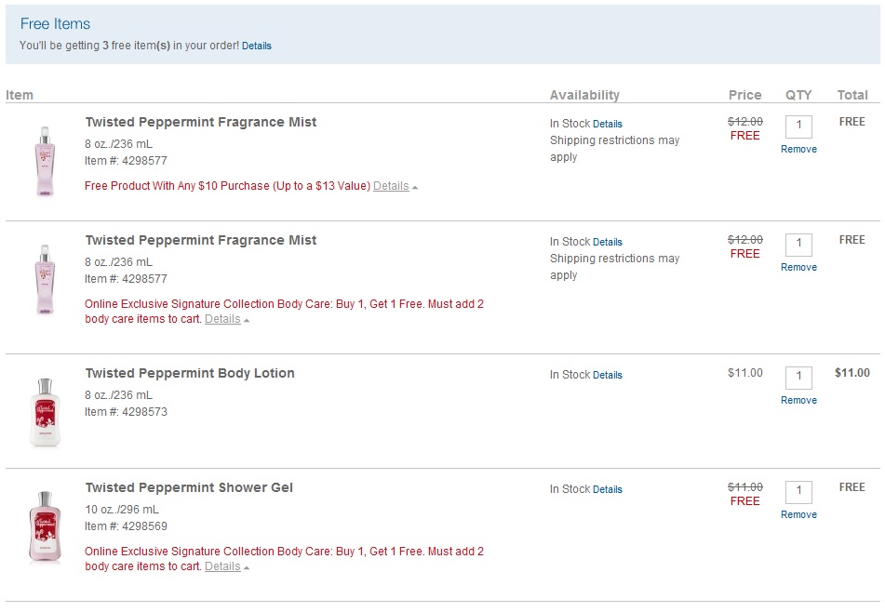Click quantity field for second Fragrance Mist
Viewport: 885px width, 612px height.
(x=798, y=245)
